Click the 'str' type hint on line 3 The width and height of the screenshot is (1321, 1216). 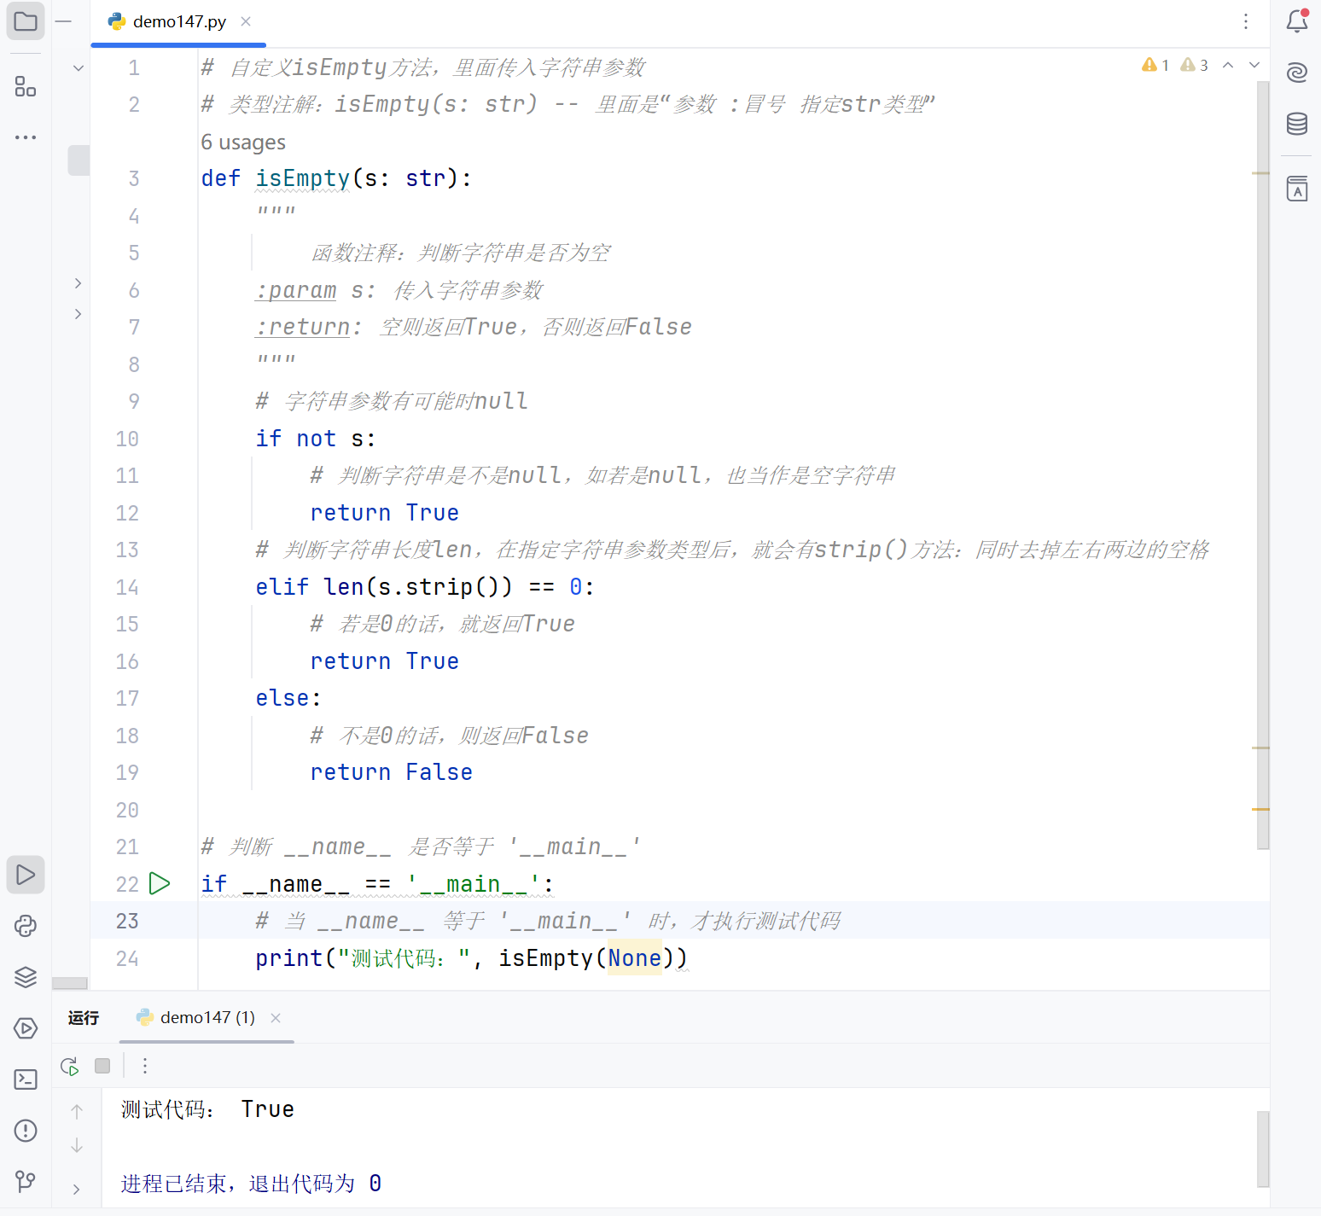(x=426, y=178)
